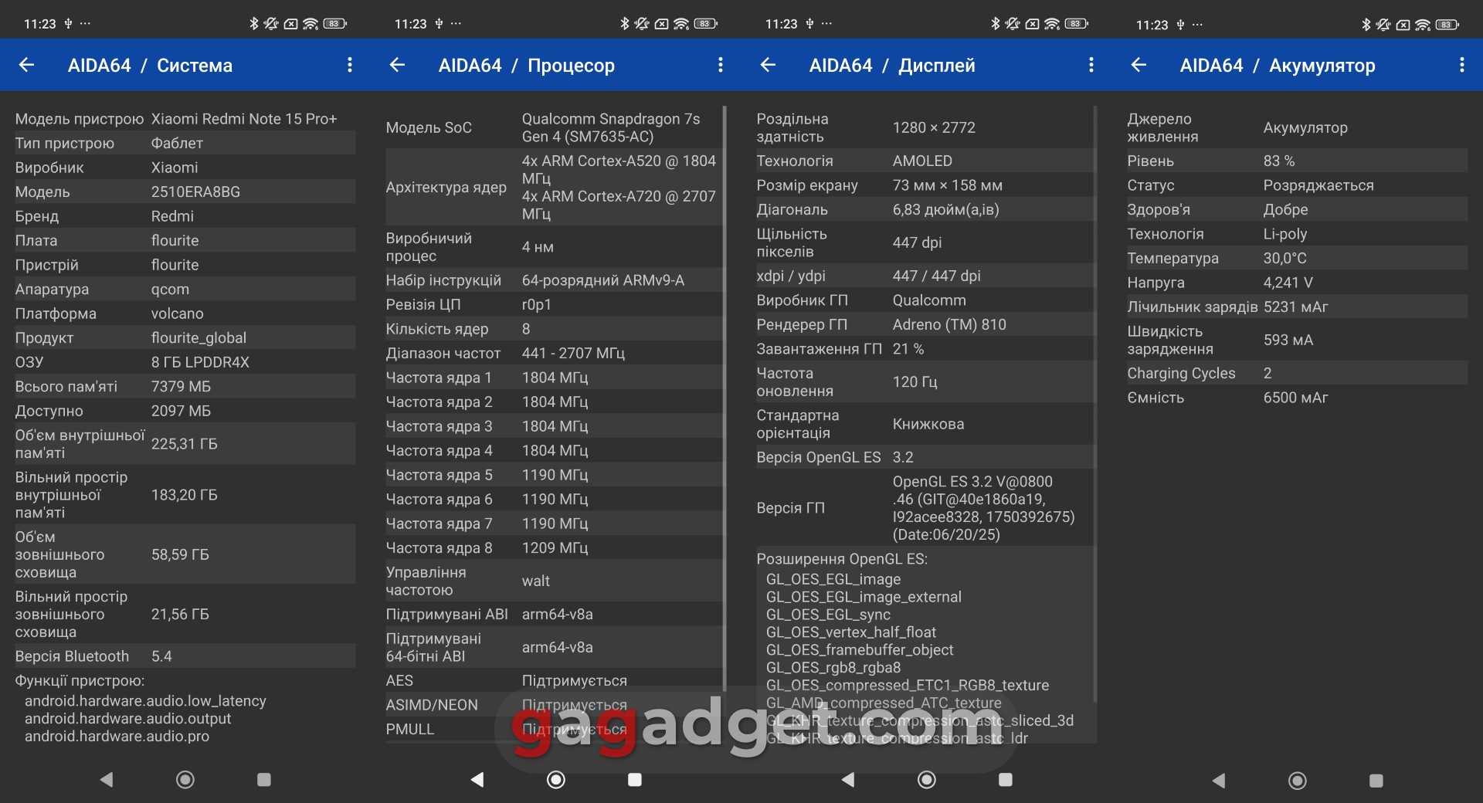Open three-dot overflow menu on Процесор screen
1483x803 pixels.
(x=721, y=66)
